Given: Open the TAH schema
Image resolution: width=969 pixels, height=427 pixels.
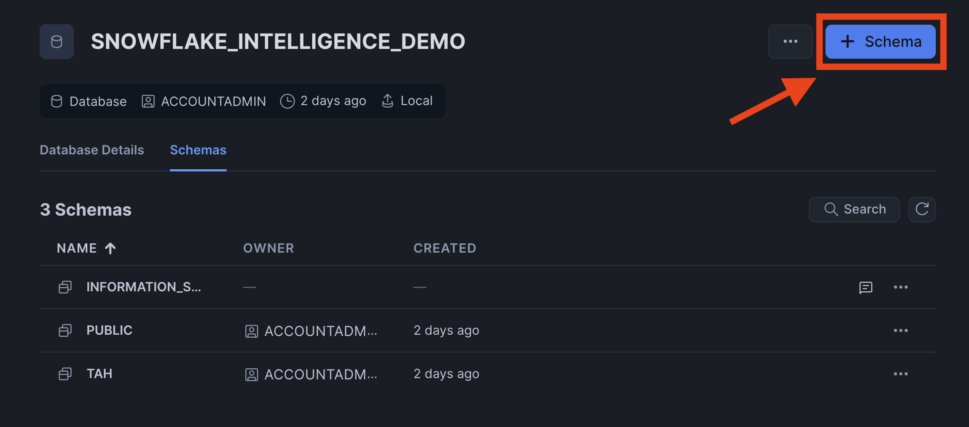Looking at the screenshot, I should pyautogui.click(x=99, y=374).
